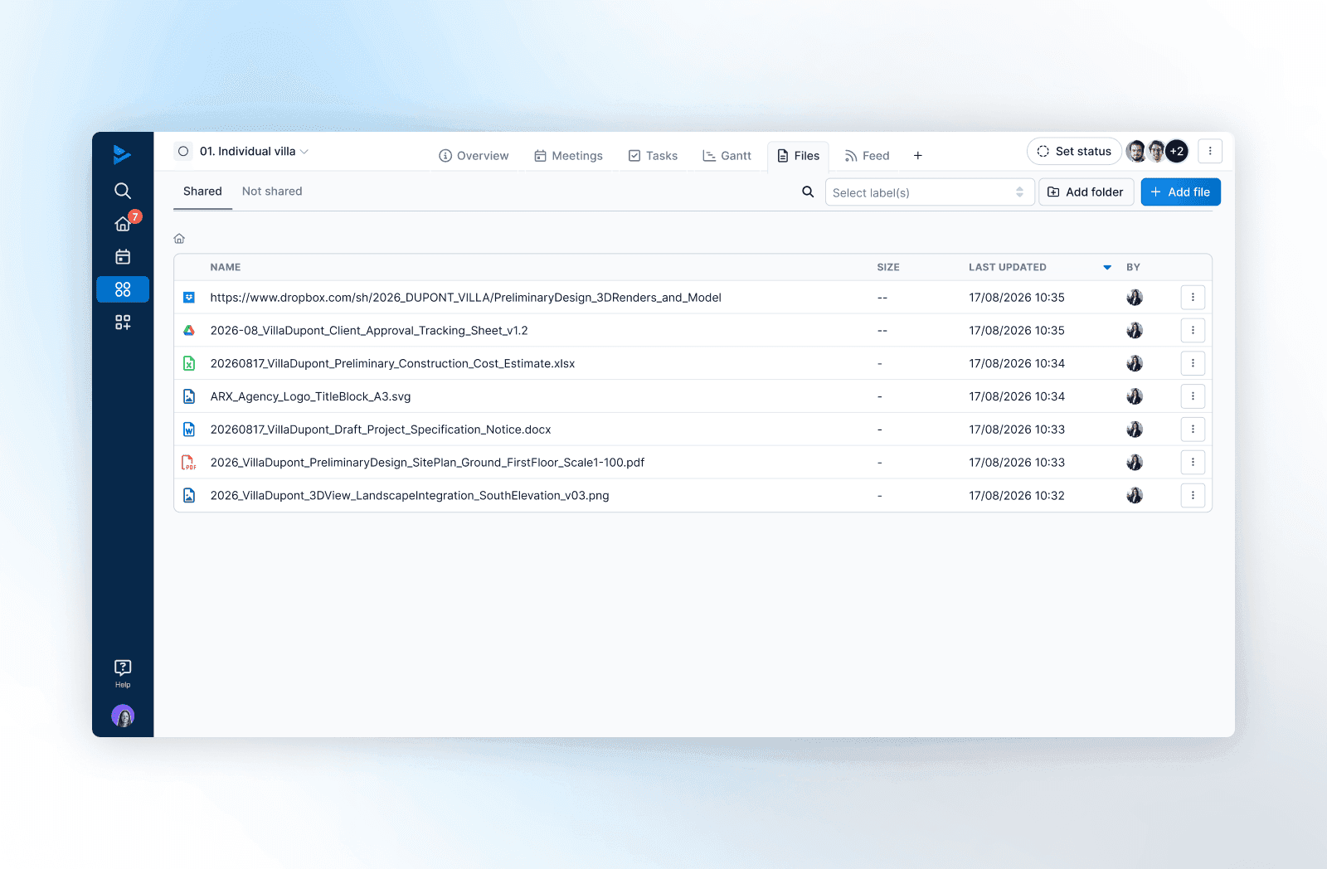
Task: Click the Word icon of the Specification Notice file
Action: click(x=189, y=430)
